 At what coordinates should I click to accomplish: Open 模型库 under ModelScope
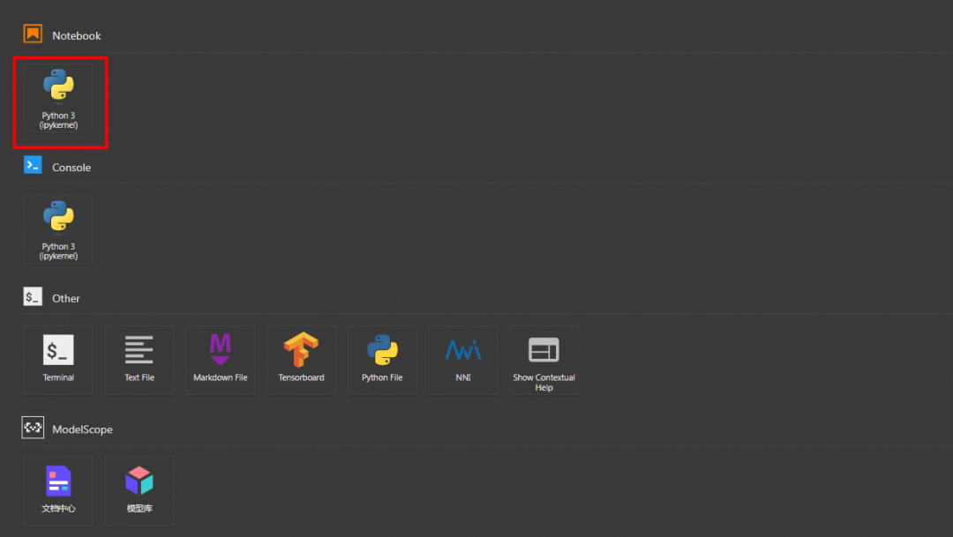pyautogui.click(x=139, y=490)
